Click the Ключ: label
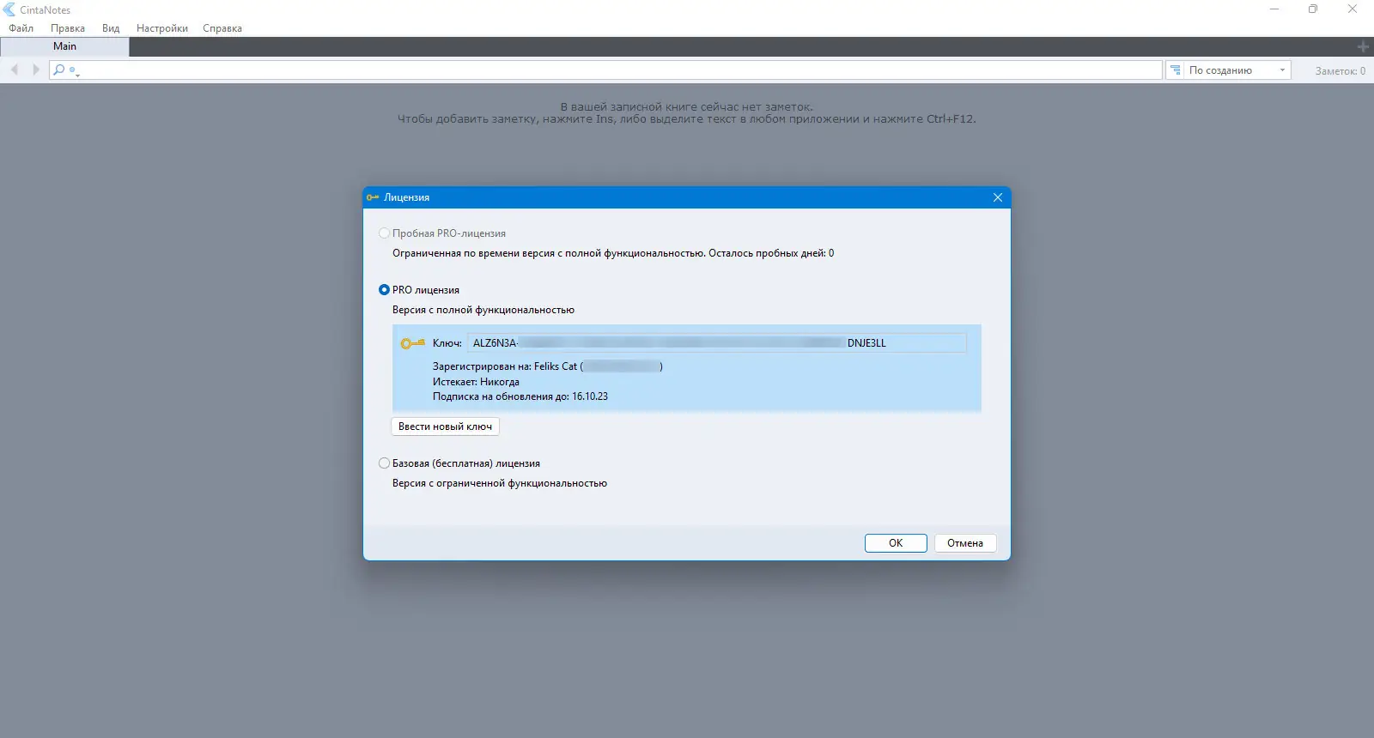Screen dimensions: 1374x738 [447, 343]
